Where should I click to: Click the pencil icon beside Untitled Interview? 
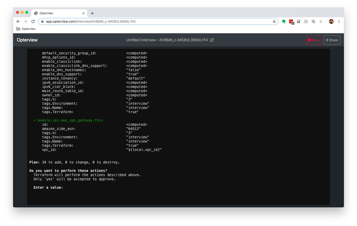[212, 40]
